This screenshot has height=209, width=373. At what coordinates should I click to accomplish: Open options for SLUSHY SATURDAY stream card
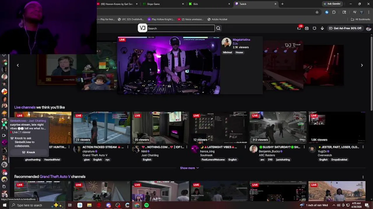click(304, 147)
